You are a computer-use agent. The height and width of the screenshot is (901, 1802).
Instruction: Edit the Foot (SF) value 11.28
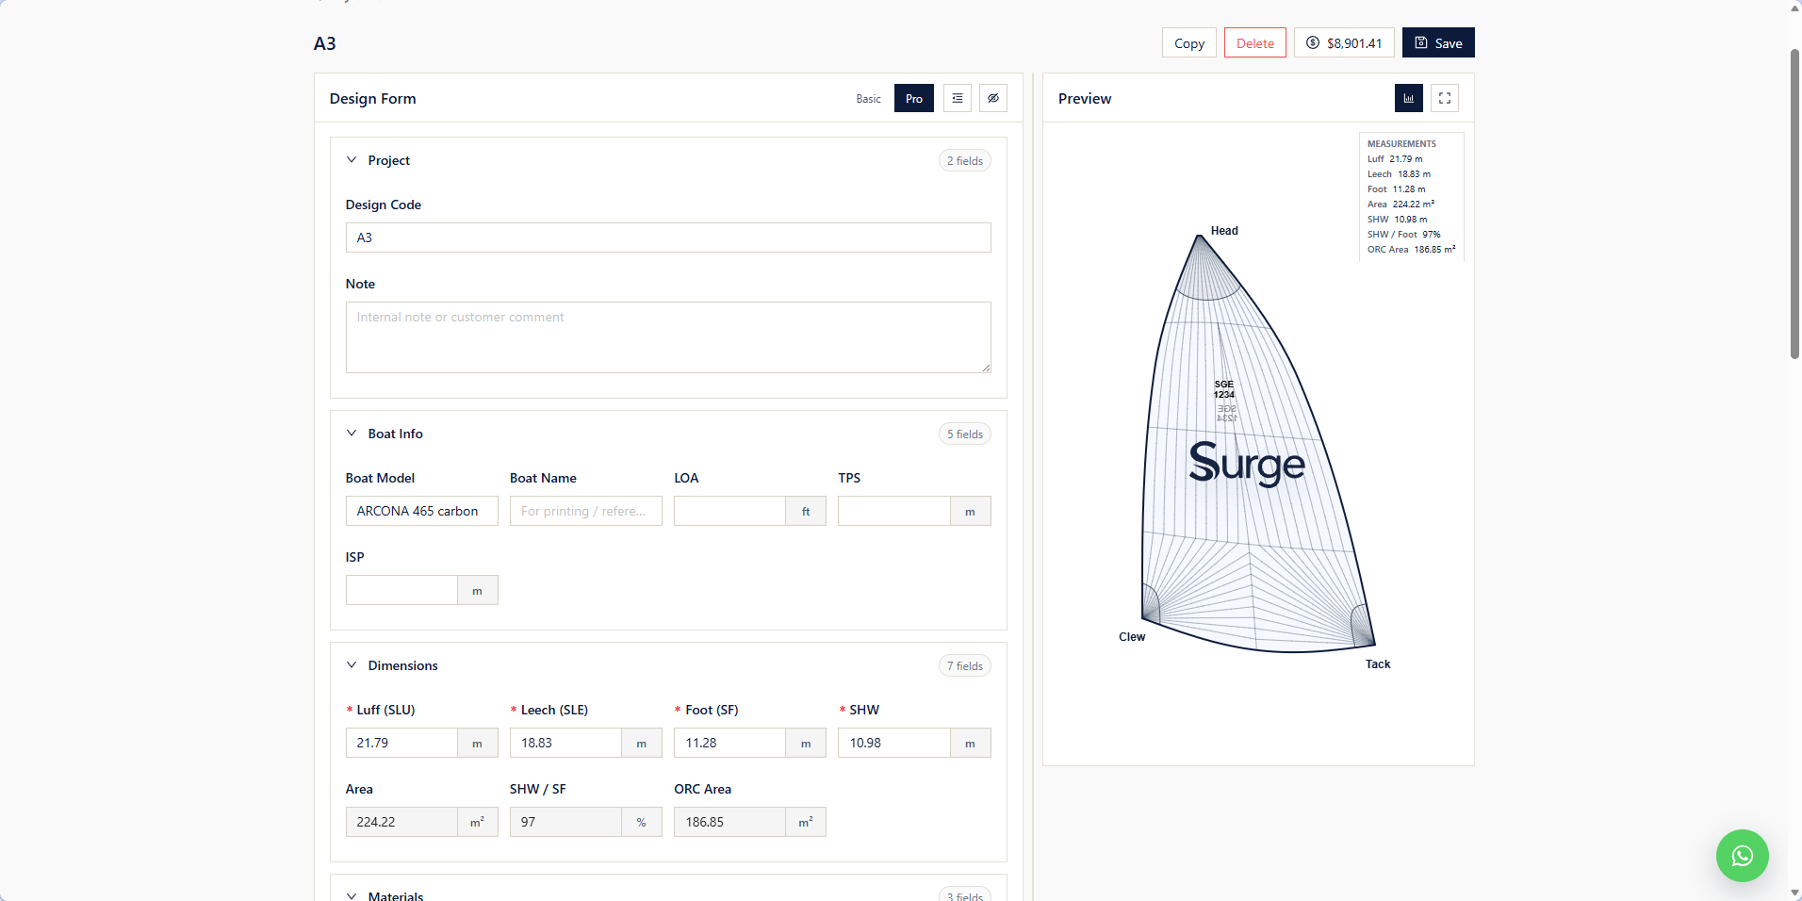pyautogui.click(x=729, y=743)
